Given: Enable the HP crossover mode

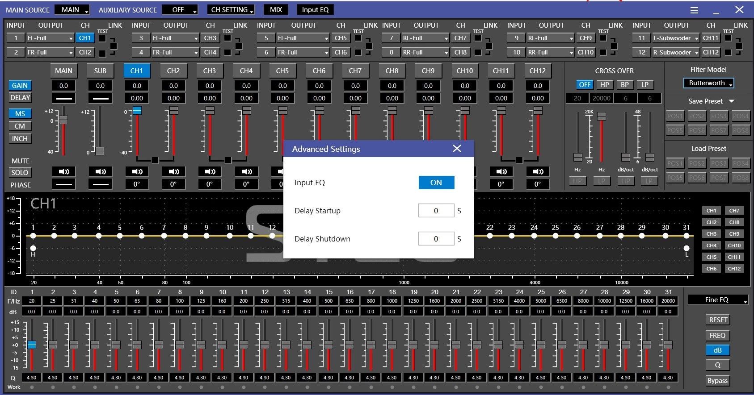Looking at the screenshot, I should pyautogui.click(x=604, y=85).
